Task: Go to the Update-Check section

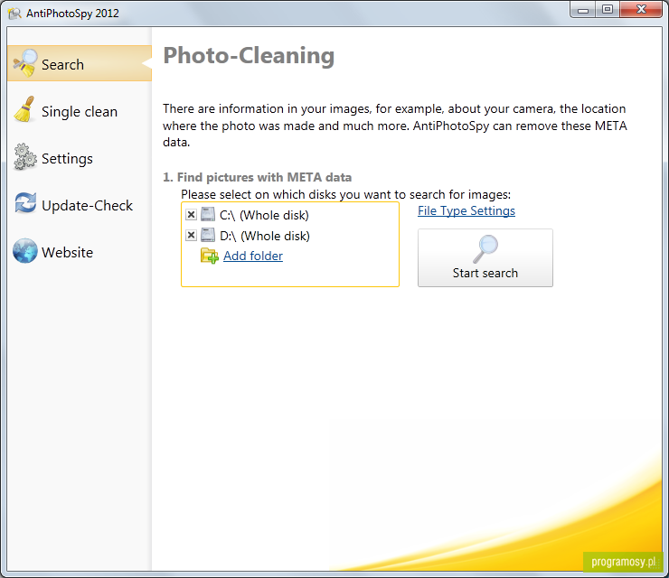Action: click(x=87, y=205)
